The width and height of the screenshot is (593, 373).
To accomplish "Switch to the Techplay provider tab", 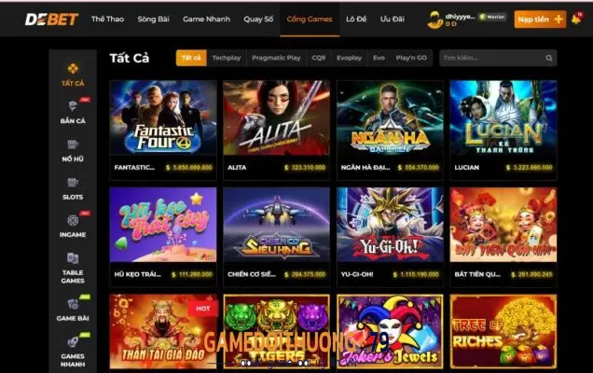I will coord(227,58).
